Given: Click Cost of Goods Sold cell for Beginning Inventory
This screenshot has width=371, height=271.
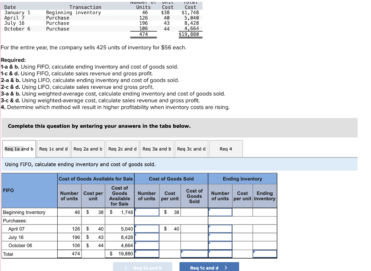Looking at the screenshot, I should tap(194, 212).
